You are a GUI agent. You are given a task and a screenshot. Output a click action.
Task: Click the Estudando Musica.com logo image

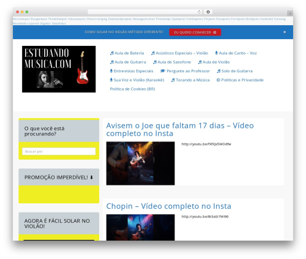59,69
